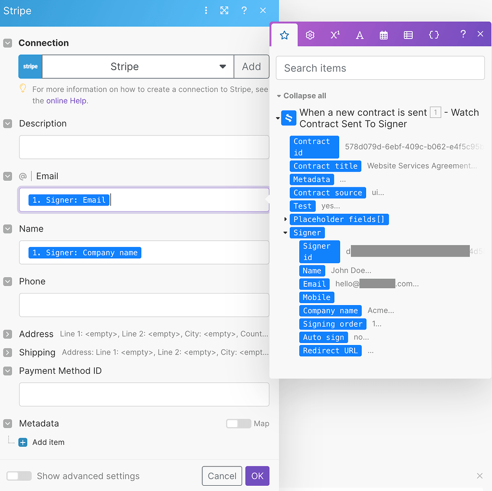Toggle the Metadata field checkbox
Screen dimensions: 492x491
pyautogui.click(x=8, y=424)
